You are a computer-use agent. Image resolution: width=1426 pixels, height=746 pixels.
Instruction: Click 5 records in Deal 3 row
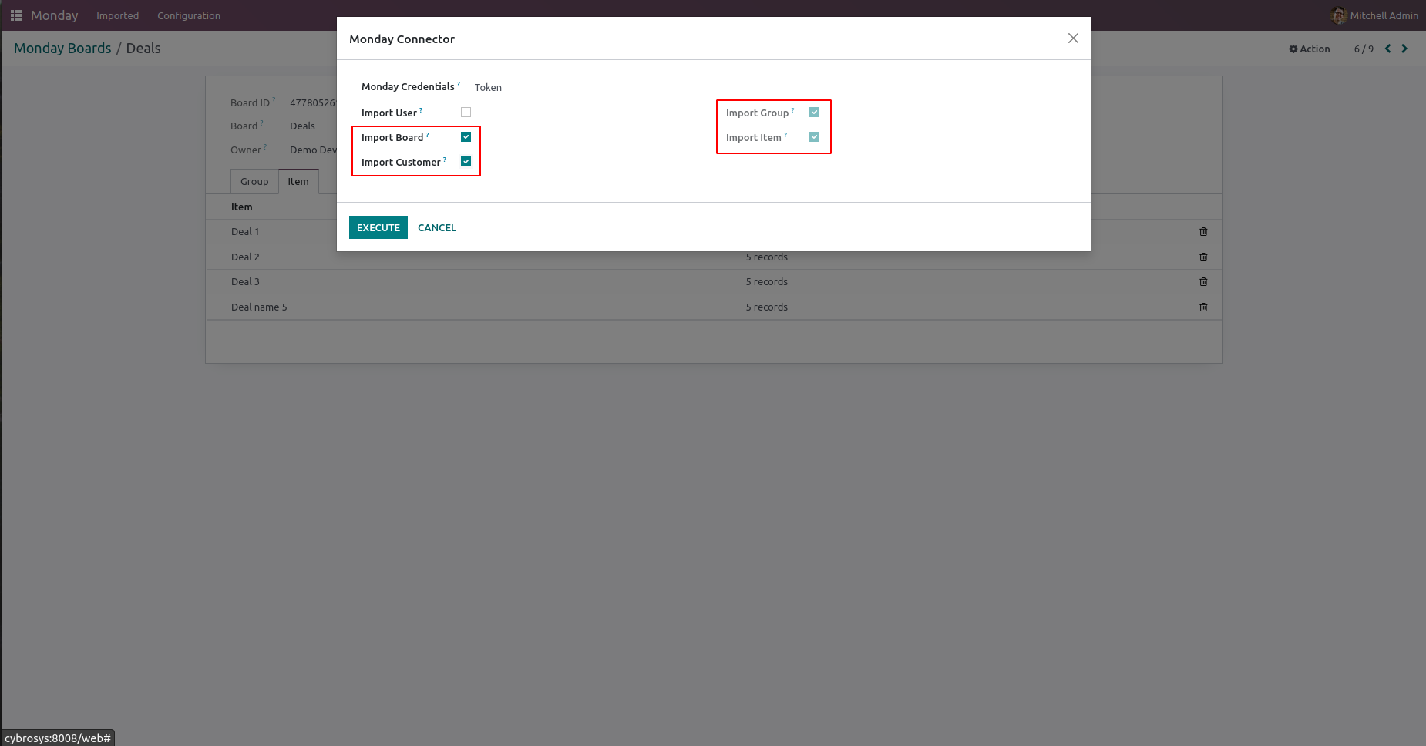point(767,282)
